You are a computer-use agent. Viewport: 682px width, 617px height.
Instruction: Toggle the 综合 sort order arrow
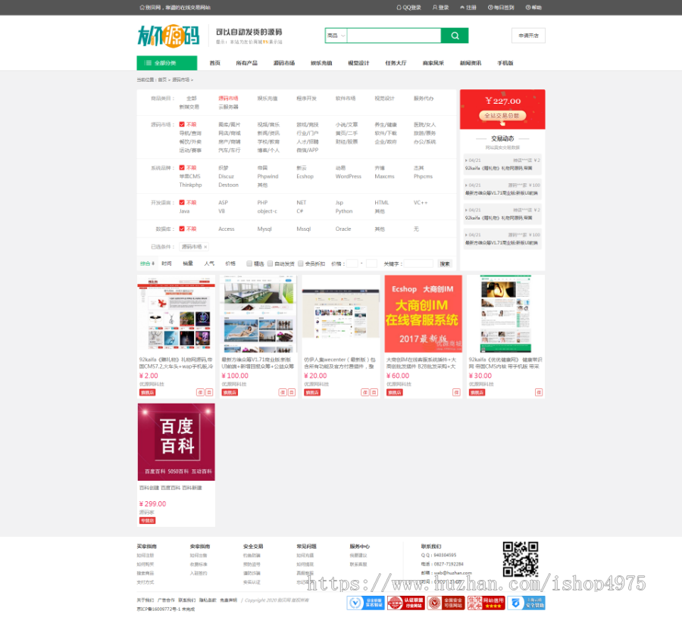153,263
